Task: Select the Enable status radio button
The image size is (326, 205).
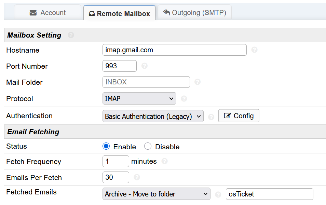Action: coord(106,147)
